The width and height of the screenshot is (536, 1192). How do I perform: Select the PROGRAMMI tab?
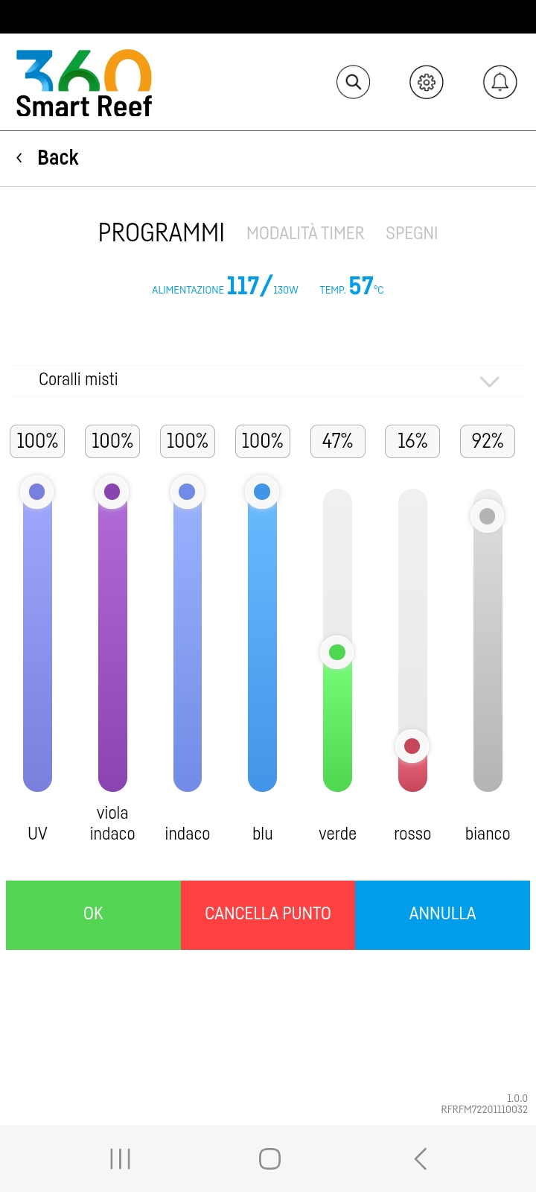162,233
